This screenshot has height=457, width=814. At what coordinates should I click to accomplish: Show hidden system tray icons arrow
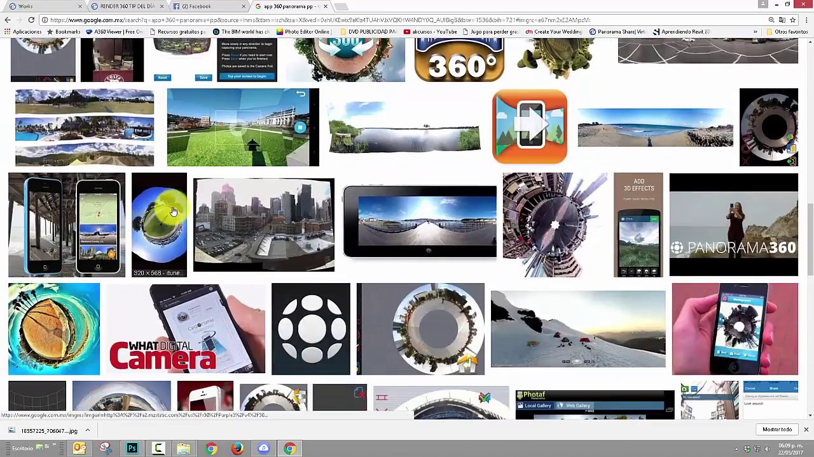738,449
